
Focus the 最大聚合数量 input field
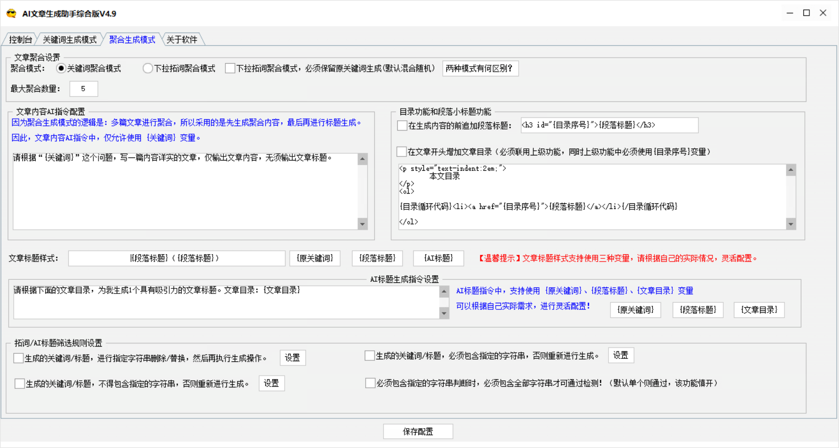(84, 89)
